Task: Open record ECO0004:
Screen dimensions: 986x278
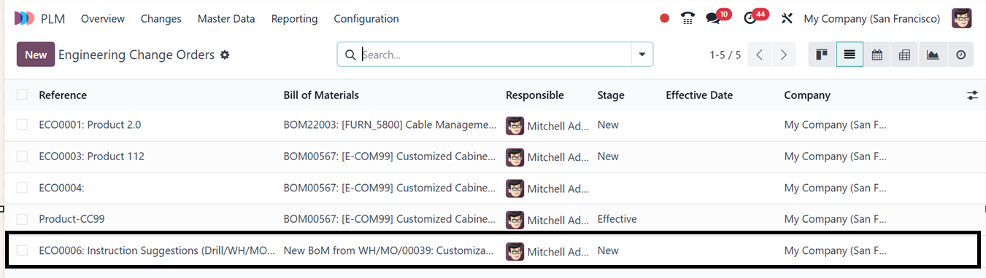Action: tap(61, 188)
